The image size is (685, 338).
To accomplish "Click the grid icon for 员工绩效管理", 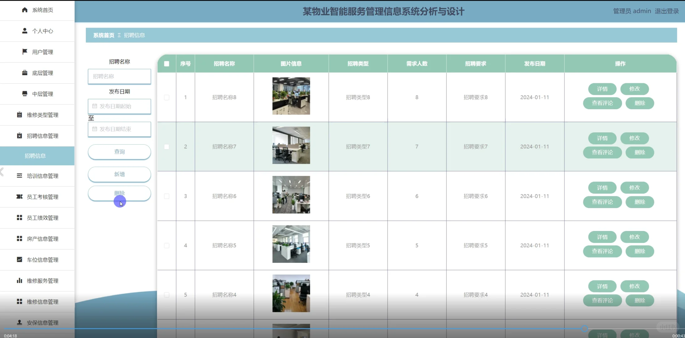I will (19, 218).
